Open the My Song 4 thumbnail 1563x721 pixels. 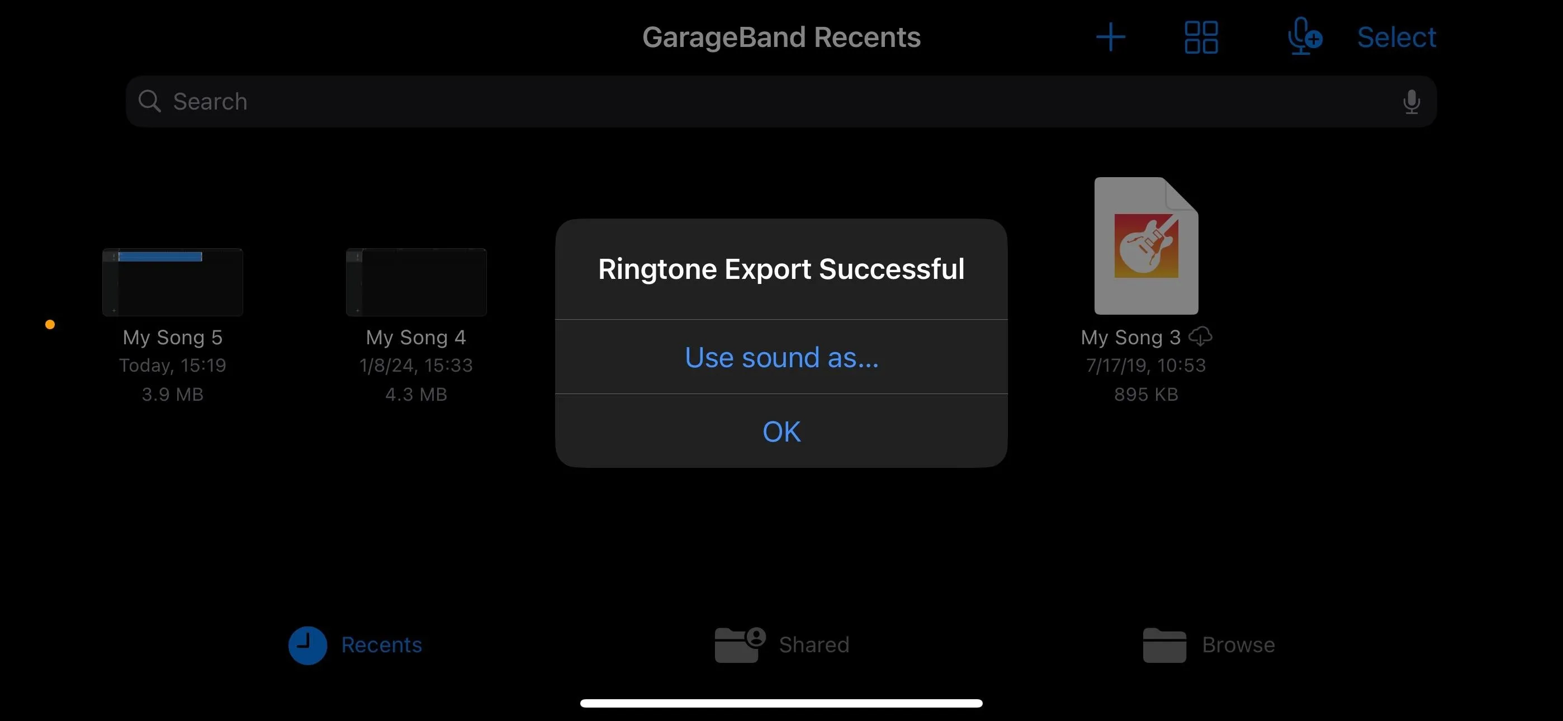click(x=416, y=282)
